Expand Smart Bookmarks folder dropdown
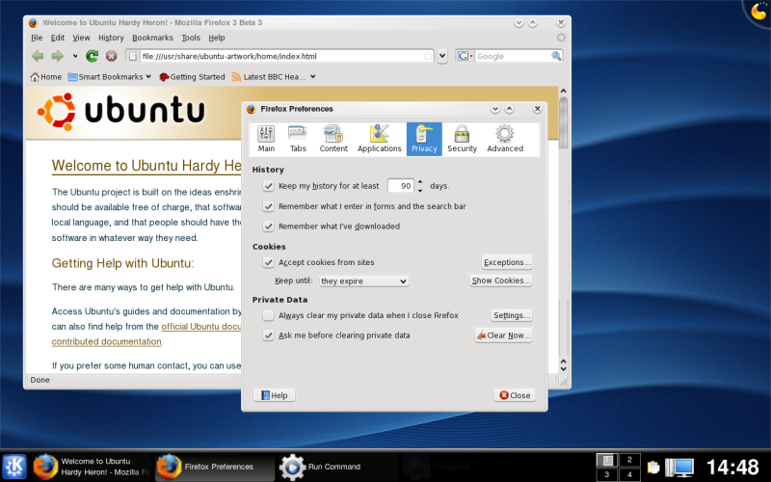This screenshot has height=482, width=771. (x=148, y=77)
